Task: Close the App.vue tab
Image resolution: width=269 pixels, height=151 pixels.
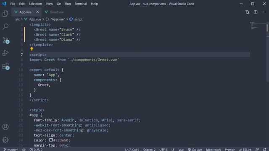Action: click(x=37, y=12)
